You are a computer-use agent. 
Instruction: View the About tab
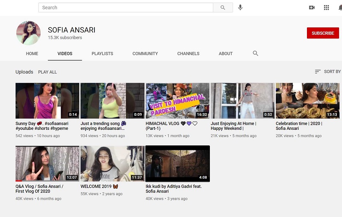[x=226, y=53]
